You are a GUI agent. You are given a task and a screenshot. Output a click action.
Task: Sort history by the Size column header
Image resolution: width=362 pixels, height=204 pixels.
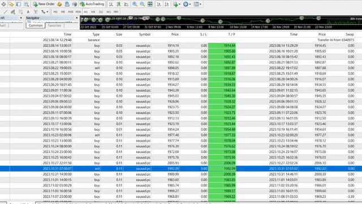119,34
